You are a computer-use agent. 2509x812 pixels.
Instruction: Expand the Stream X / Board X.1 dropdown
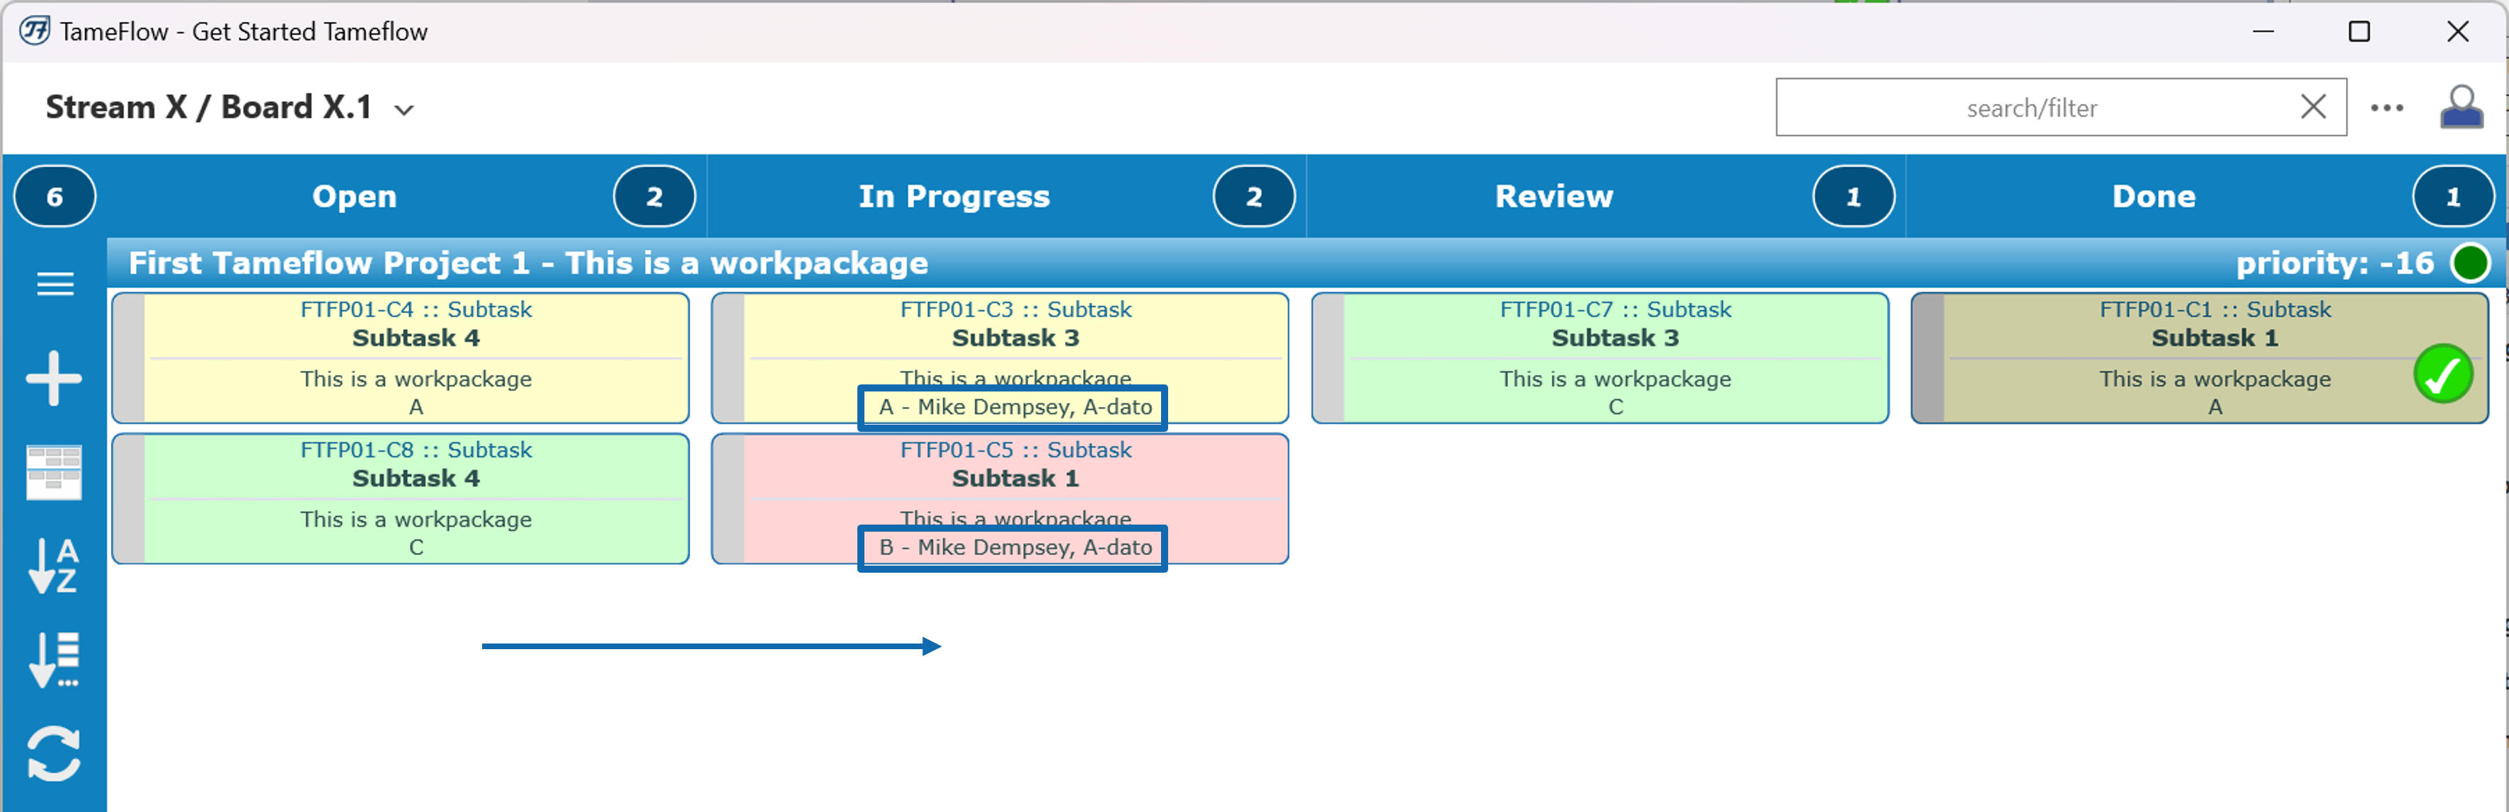point(404,110)
